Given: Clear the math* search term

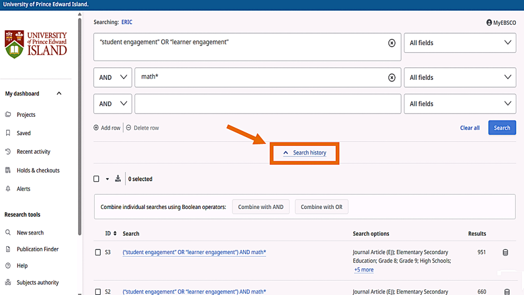Looking at the screenshot, I should [x=391, y=77].
